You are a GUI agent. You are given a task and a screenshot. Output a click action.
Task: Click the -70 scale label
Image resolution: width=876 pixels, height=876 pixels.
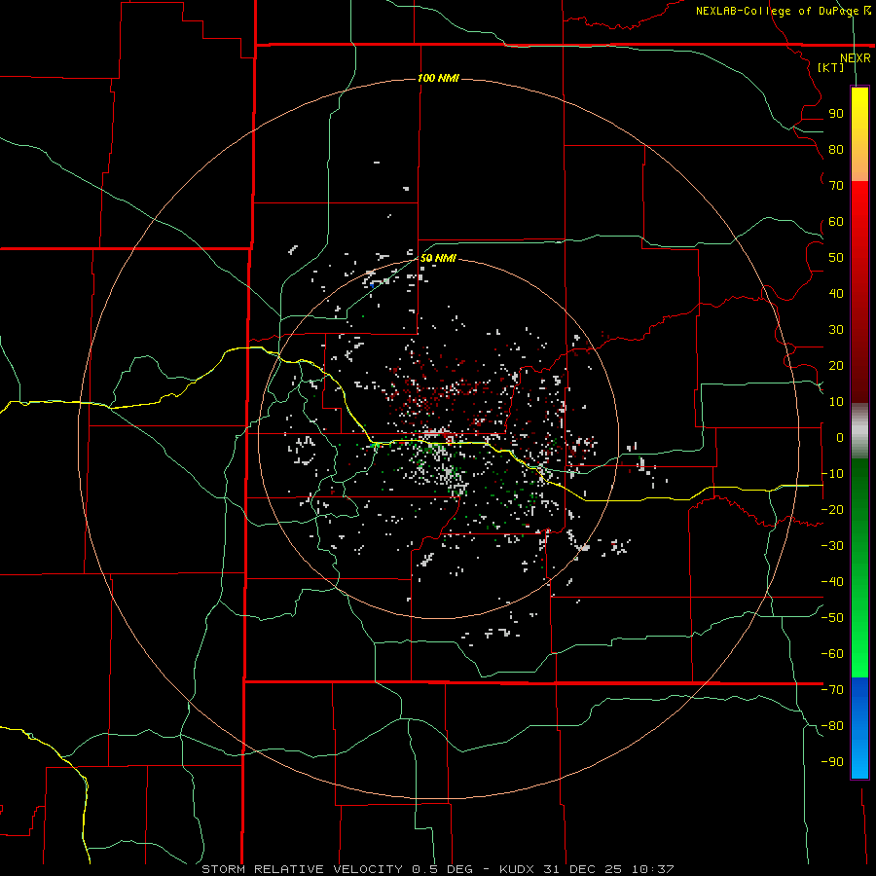coord(832,690)
